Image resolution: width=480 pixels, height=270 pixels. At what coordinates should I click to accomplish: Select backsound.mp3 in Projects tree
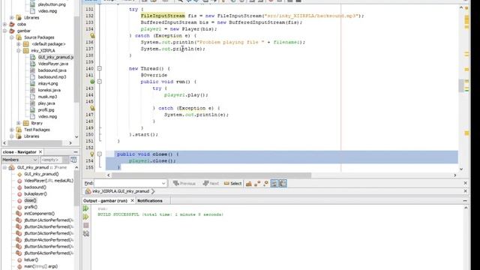[52, 76]
